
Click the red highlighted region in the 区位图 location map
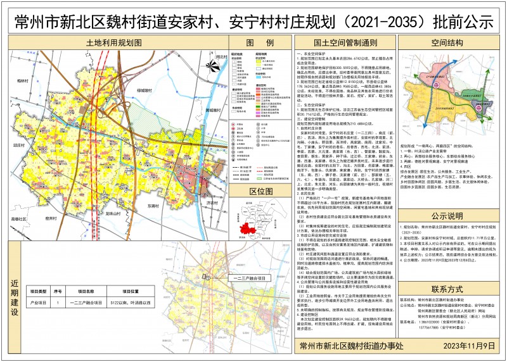tap(247, 229)
